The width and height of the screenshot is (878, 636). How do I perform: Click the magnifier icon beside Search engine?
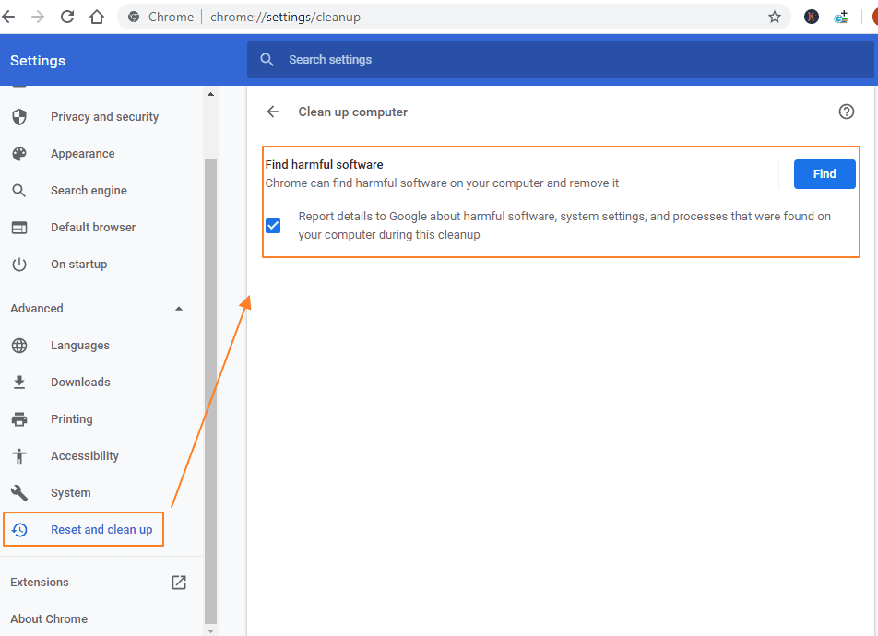click(19, 191)
